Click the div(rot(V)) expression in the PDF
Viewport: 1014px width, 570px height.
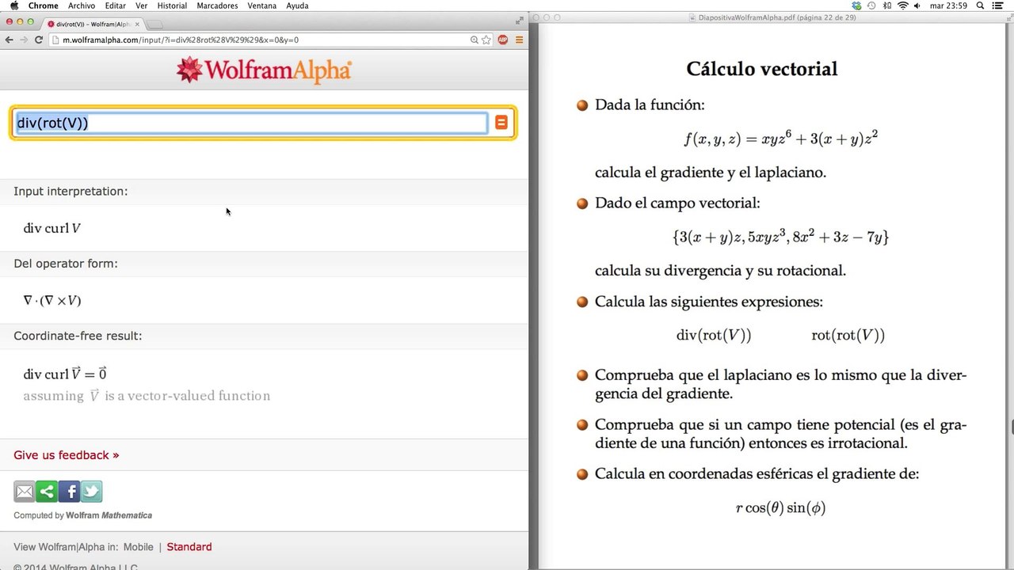point(714,335)
